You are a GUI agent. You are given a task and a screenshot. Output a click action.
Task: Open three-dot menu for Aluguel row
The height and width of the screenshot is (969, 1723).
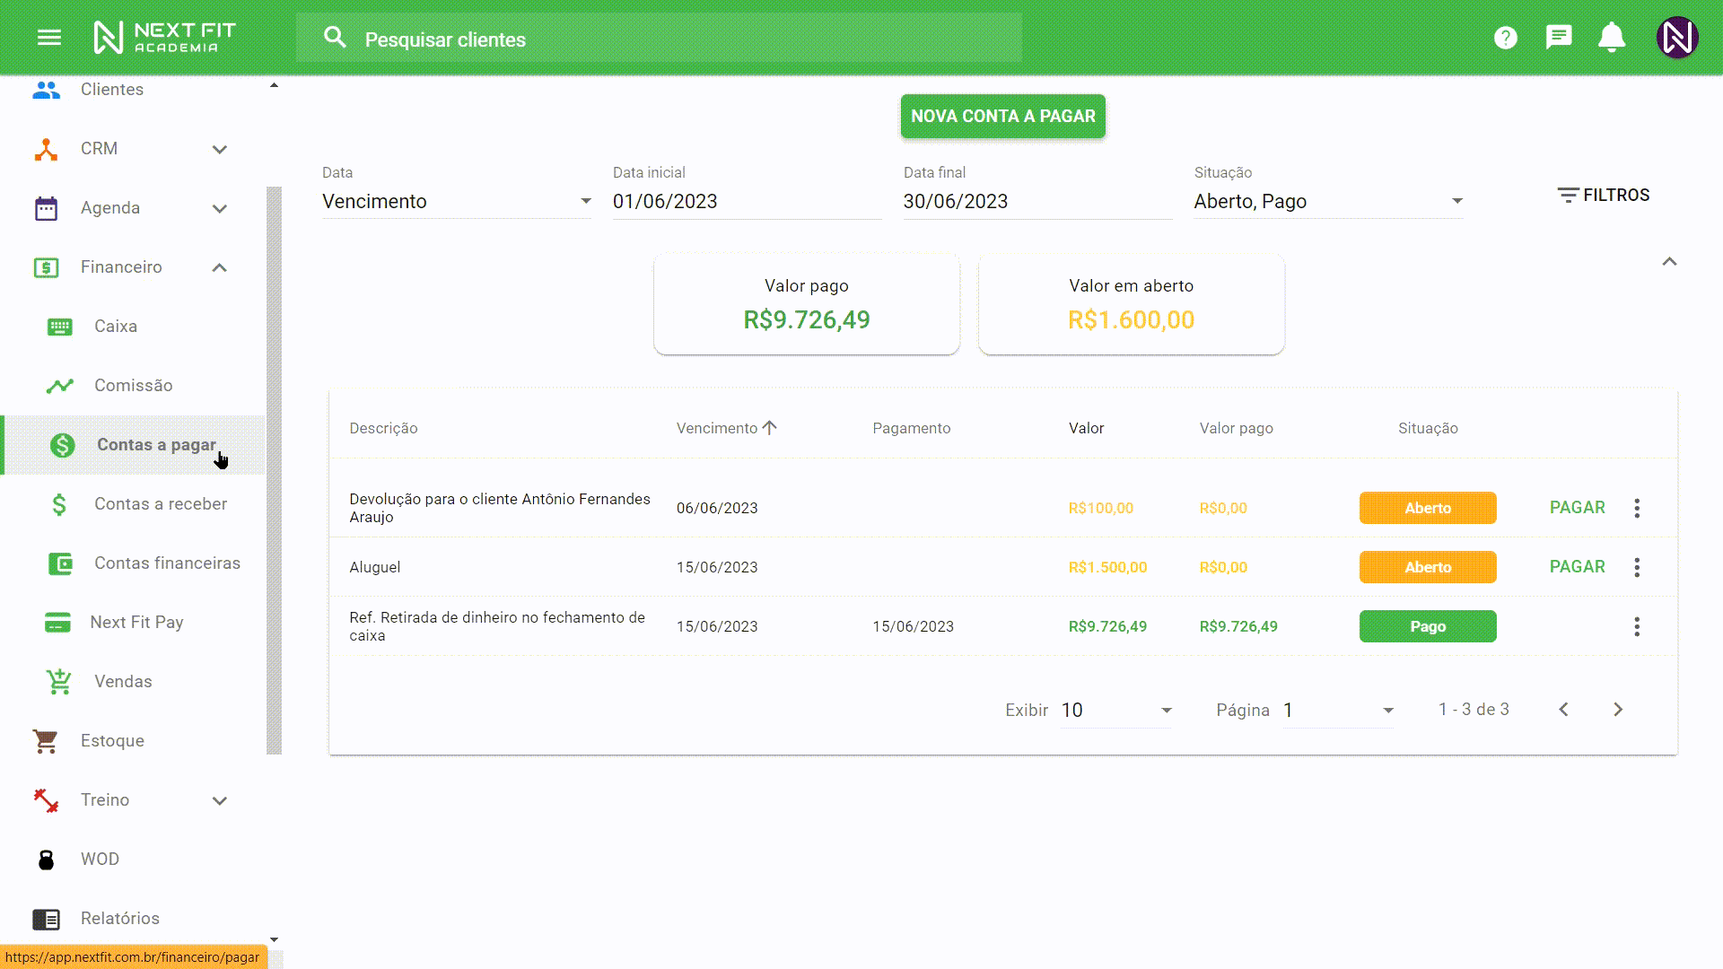1637,567
